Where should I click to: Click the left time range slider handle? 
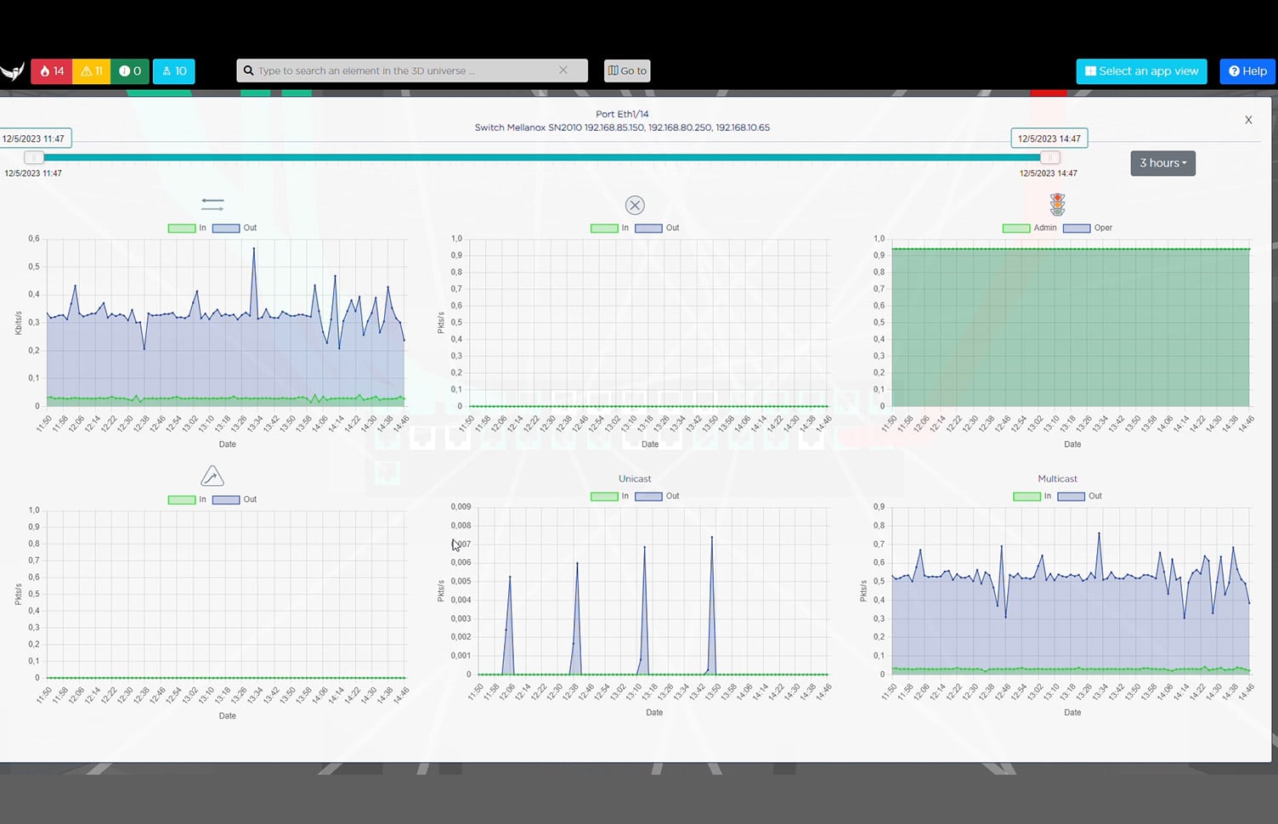click(33, 157)
